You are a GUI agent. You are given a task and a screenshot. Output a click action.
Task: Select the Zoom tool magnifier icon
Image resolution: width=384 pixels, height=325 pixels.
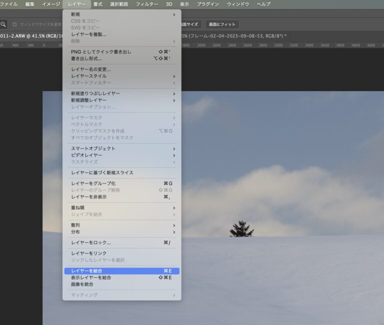tap(3, 24)
